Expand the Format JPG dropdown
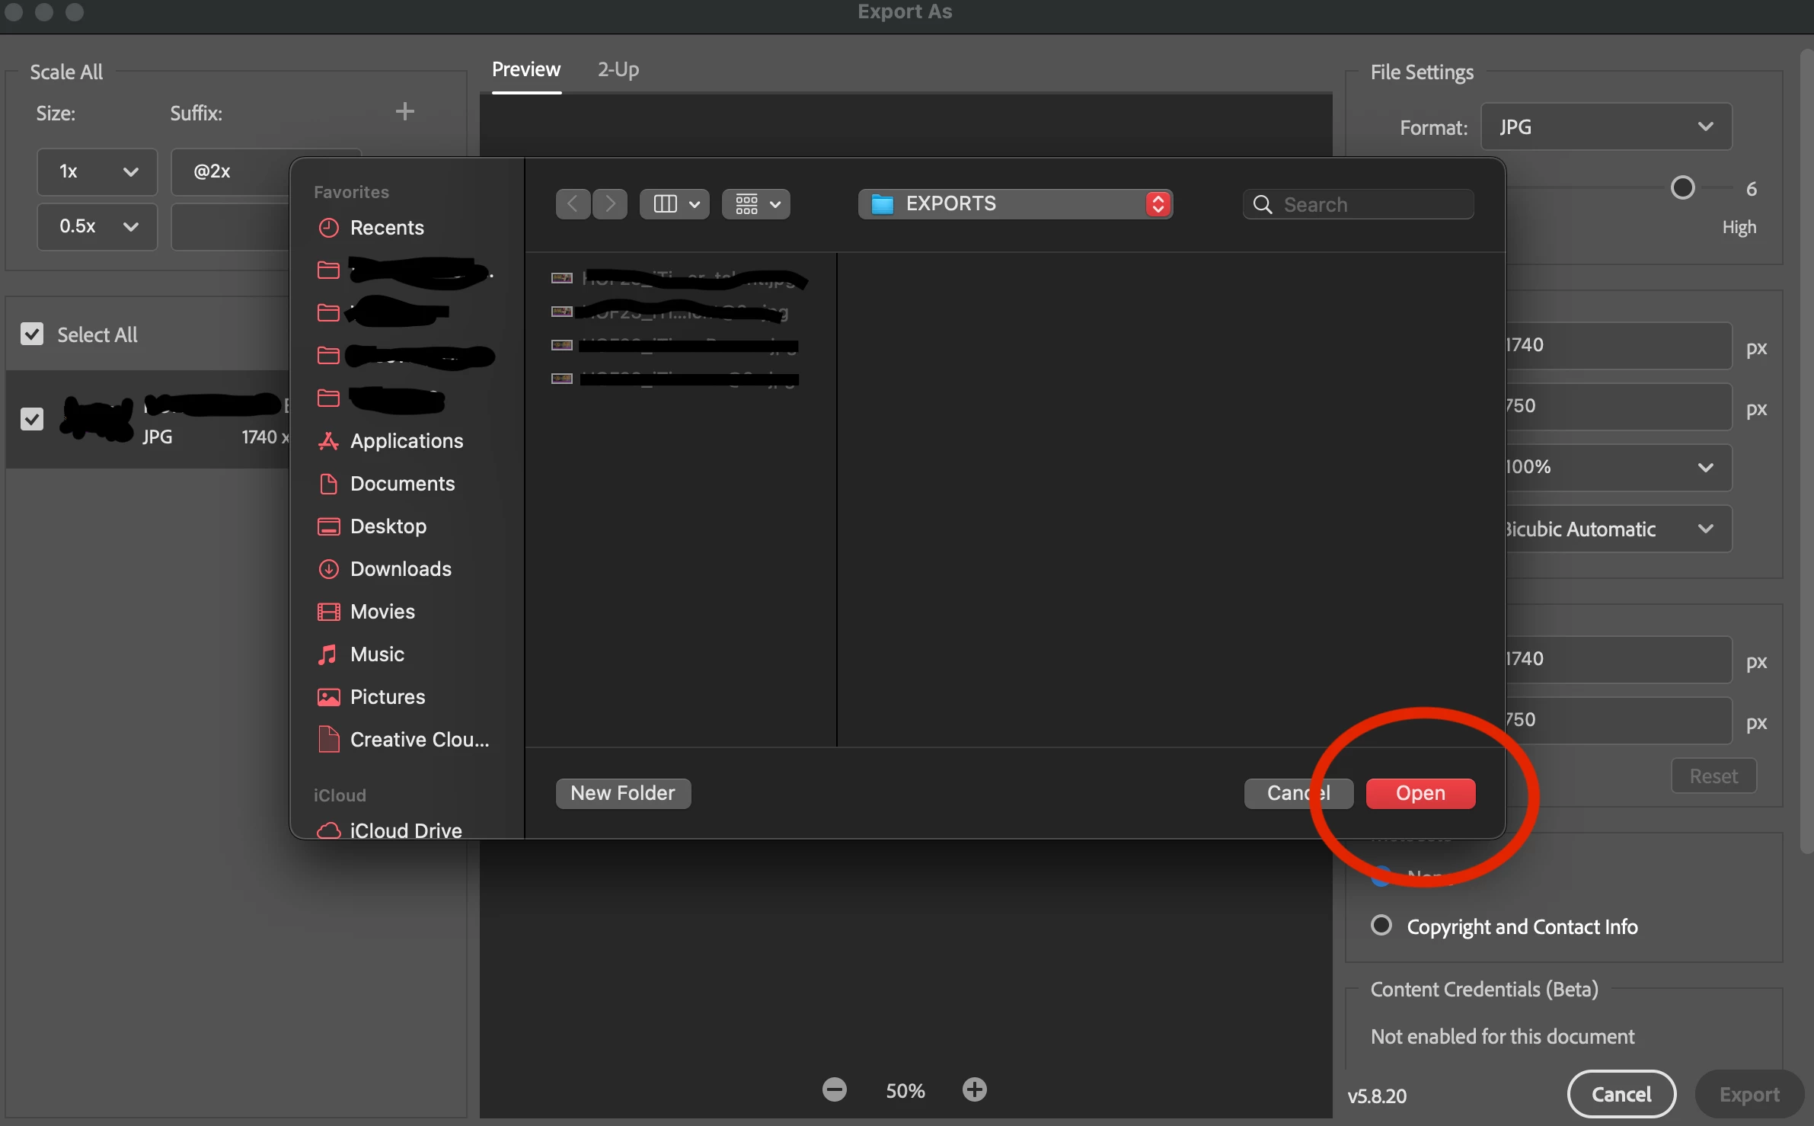Image resolution: width=1814 pixels, height=1126 pixels. [1605, 127]
